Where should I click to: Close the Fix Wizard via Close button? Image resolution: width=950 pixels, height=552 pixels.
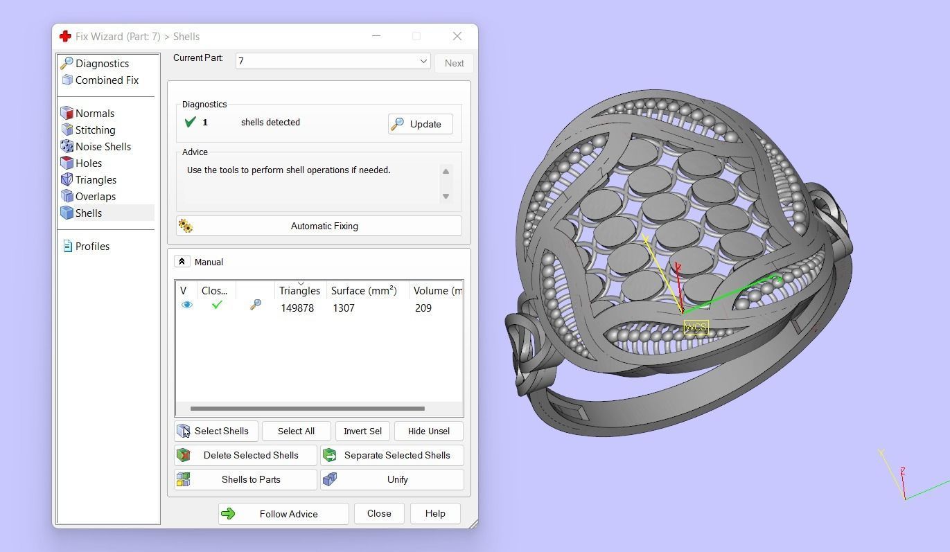coord(379,514)
